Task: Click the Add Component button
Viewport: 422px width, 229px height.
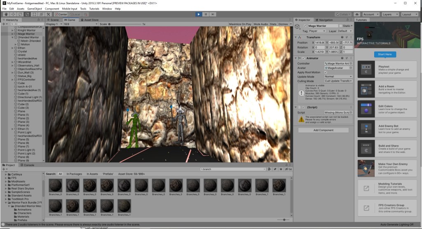Action: [323, 130]
